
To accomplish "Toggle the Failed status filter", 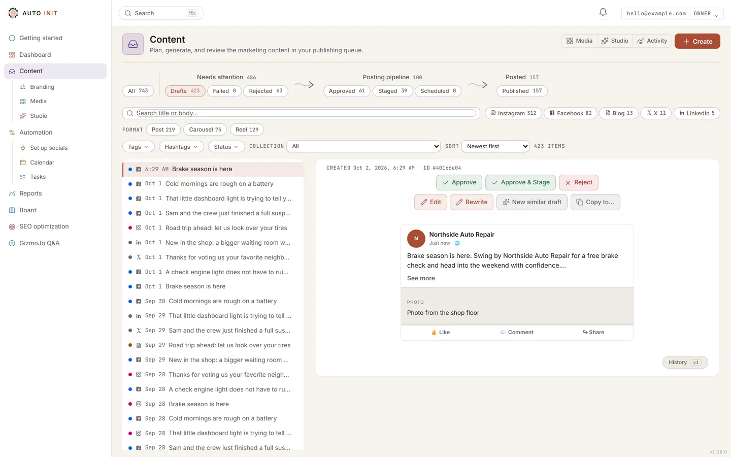I will click(224, 91).
